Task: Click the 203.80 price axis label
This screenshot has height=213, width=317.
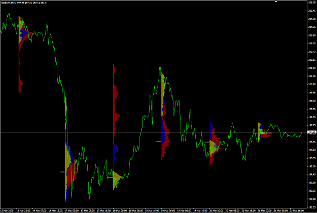Action: [x=312, y=35]
